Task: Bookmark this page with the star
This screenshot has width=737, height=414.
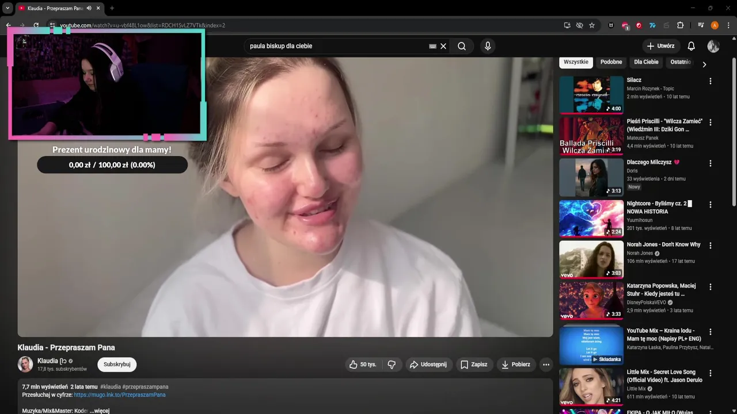Action: [x=591, y=25]
